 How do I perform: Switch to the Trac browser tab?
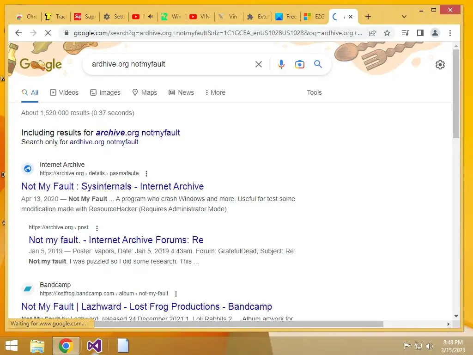pyautogui.click(x=56, y=17)
